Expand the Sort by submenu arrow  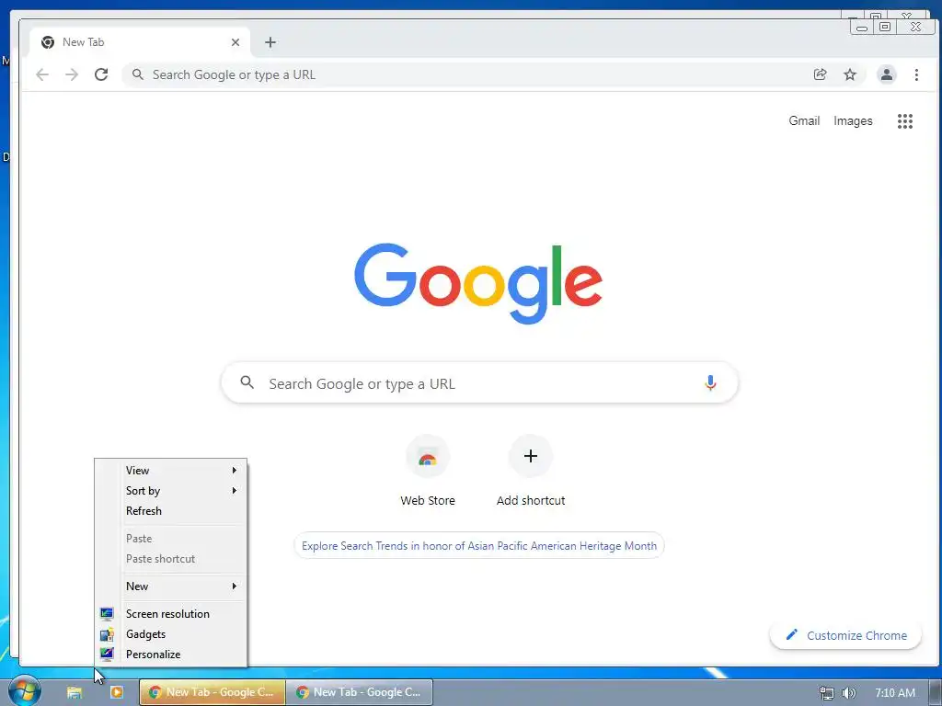point(235,491)
